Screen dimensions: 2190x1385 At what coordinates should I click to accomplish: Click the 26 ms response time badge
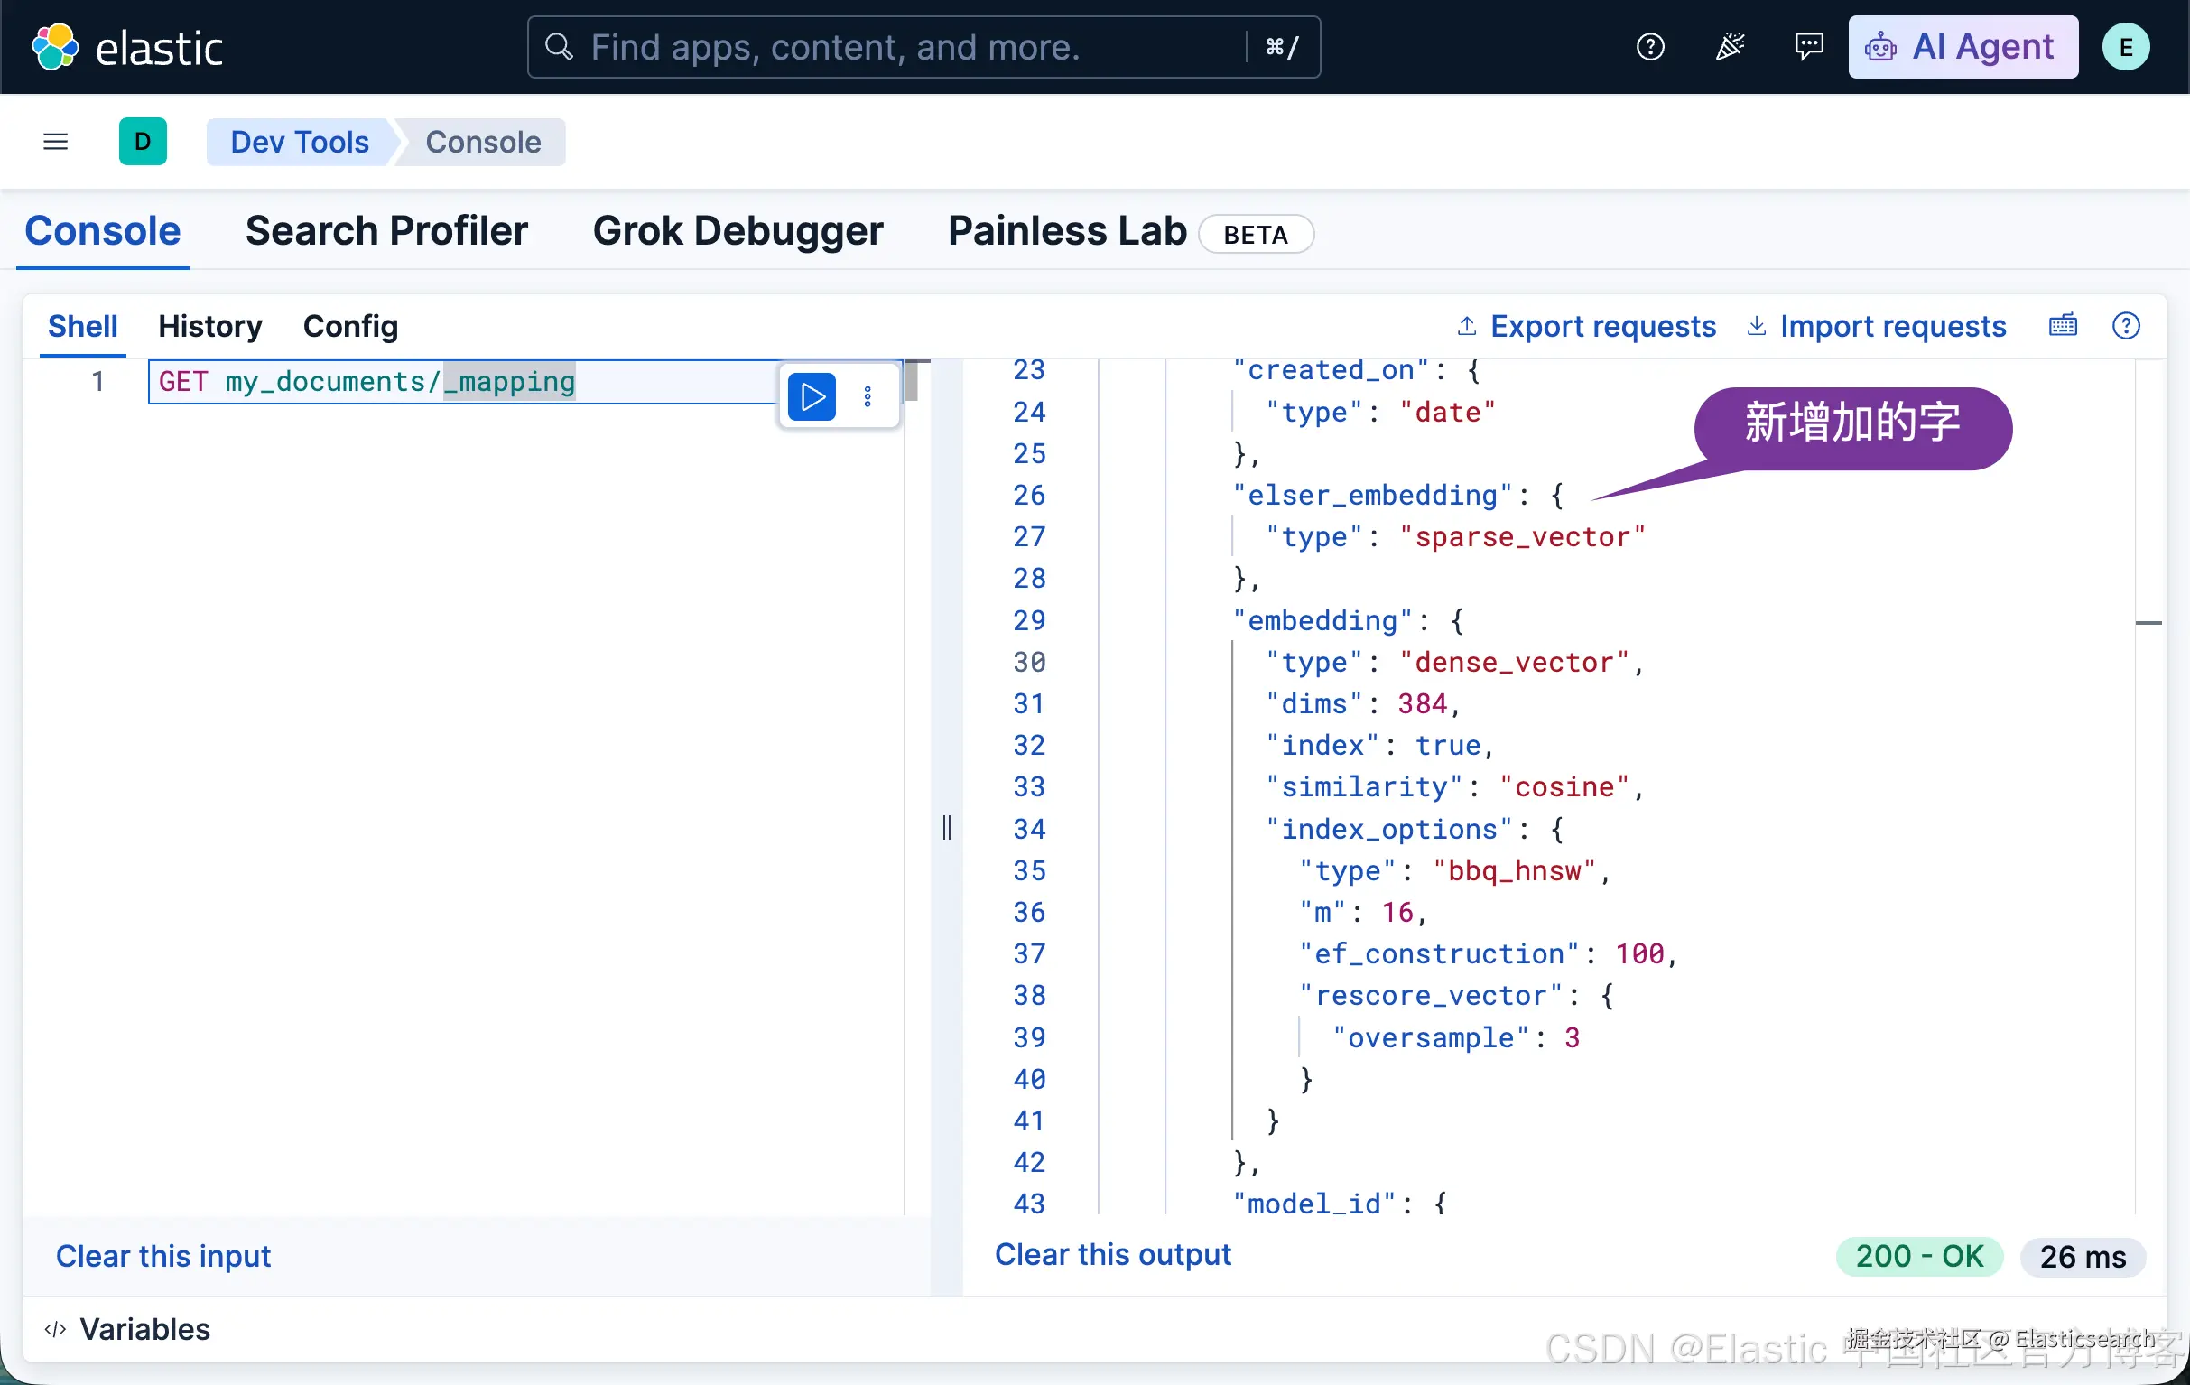pyautogui.click(x=2083, y=1257)
